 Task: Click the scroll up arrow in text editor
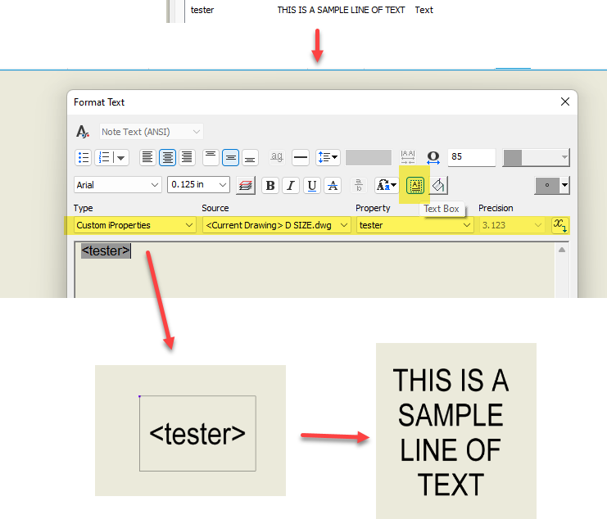coord(562,250)
